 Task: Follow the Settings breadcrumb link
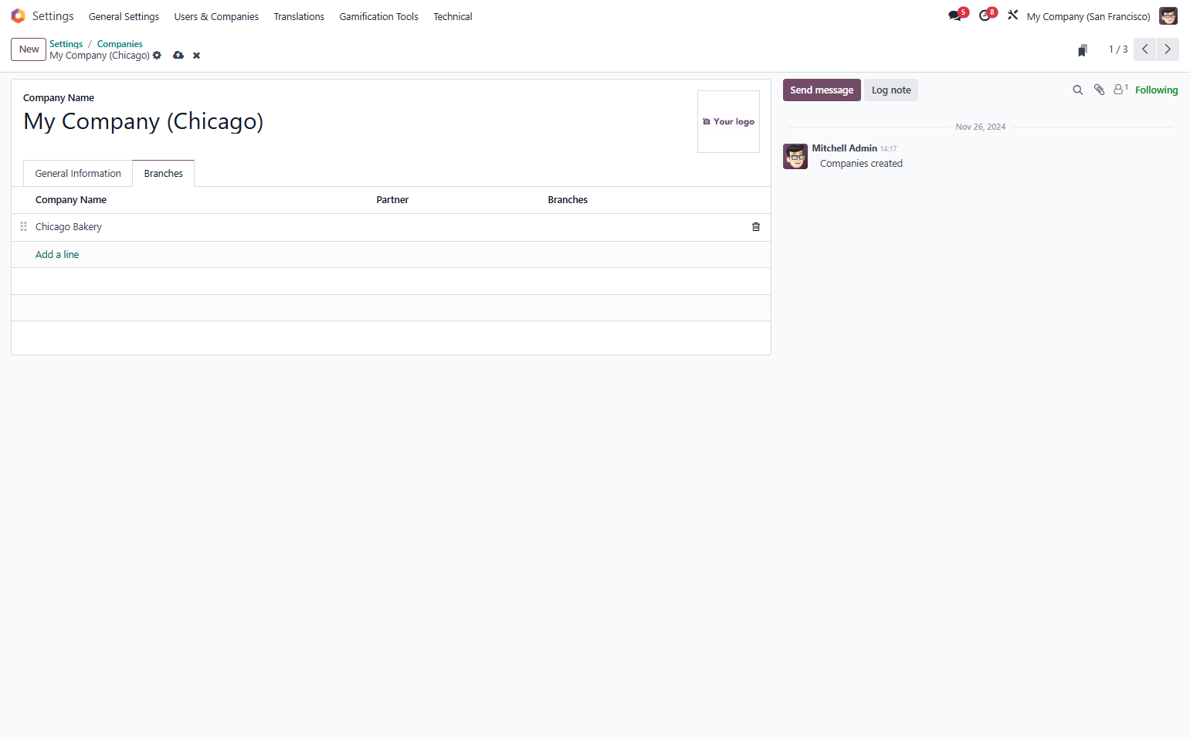pyautogui.click(x=66, y=44)
